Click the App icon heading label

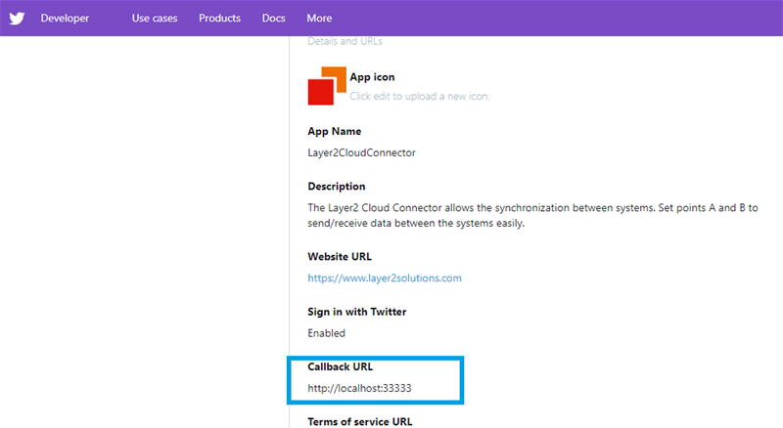(372, 76)
